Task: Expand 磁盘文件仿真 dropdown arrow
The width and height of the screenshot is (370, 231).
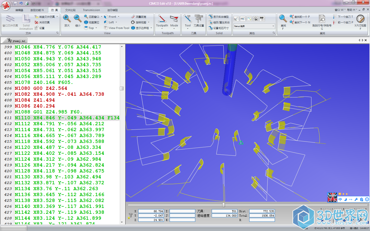Action: pyautogui.click(x=57, y=17)
